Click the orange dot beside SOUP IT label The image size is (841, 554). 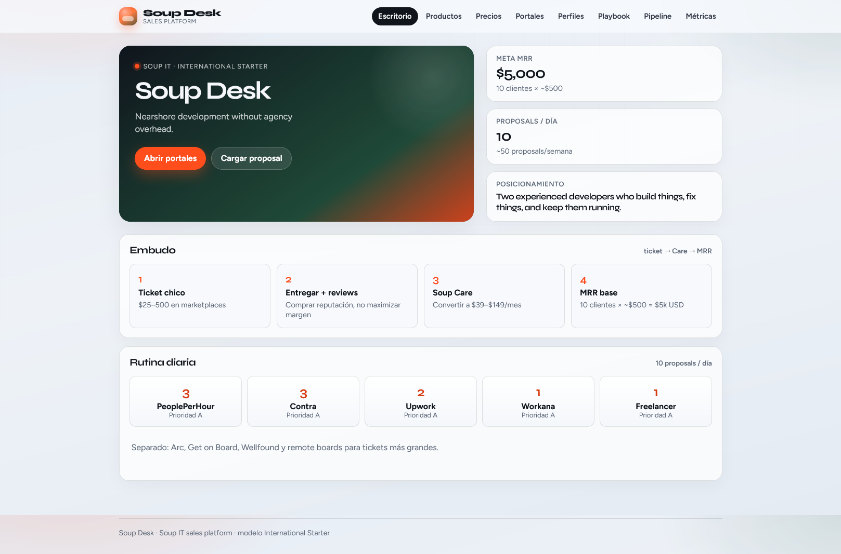point(137,66)
